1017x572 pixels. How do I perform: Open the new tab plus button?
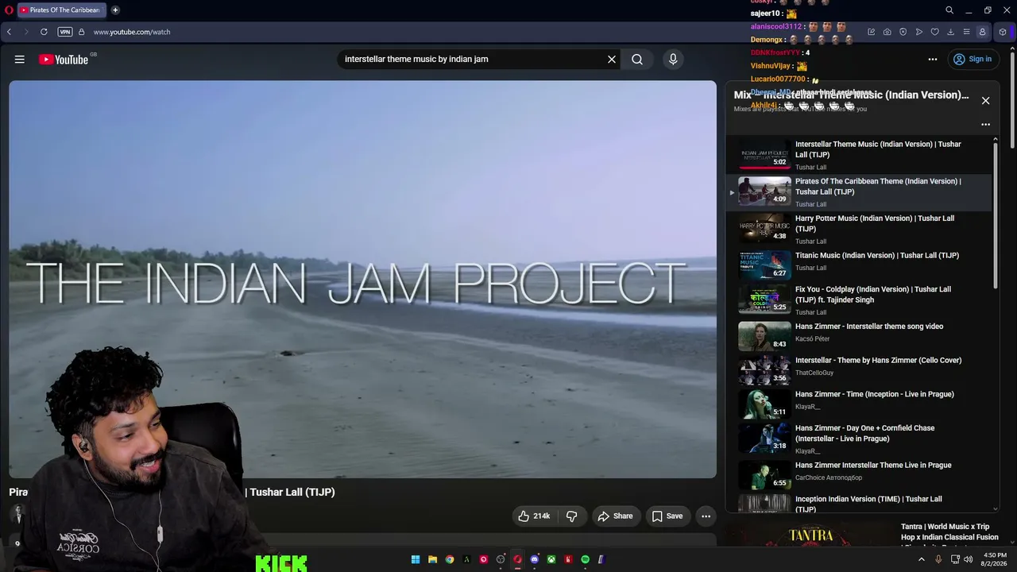pyautogui.click(x=115, y=10)
